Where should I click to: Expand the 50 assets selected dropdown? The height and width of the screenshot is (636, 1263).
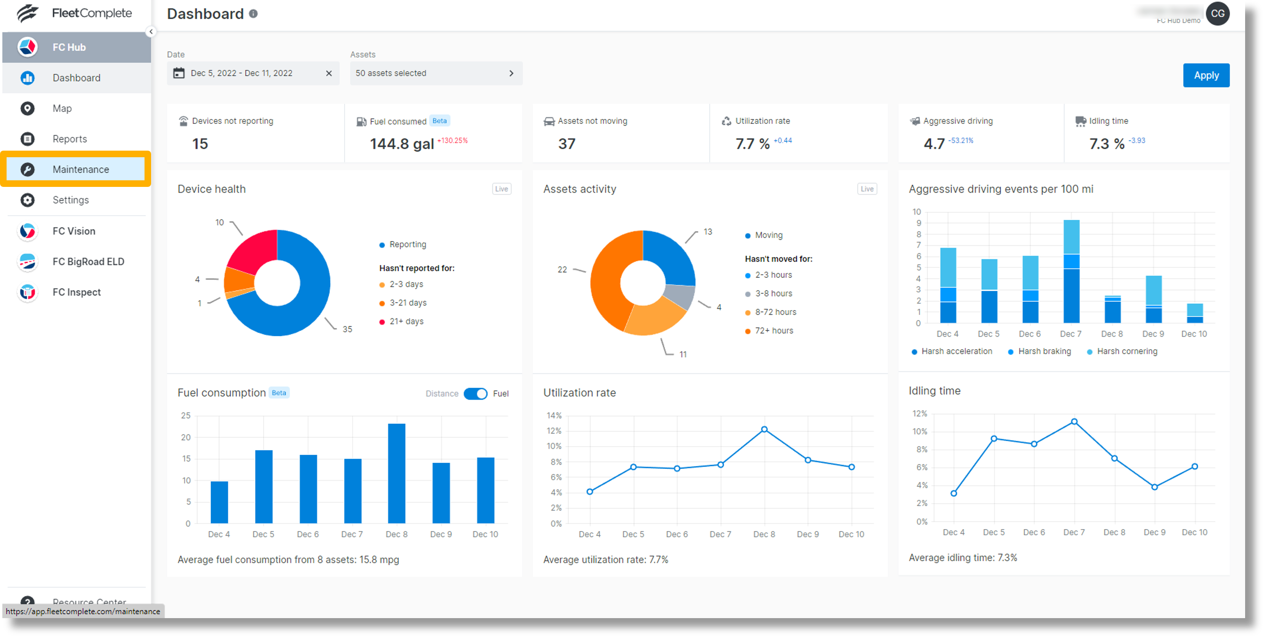(x=436, y=73)
